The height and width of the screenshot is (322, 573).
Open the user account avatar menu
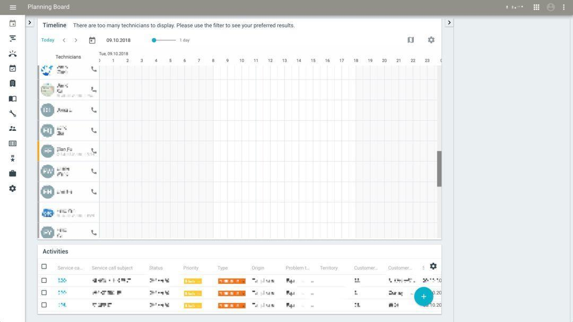click(x=550, y=7)
